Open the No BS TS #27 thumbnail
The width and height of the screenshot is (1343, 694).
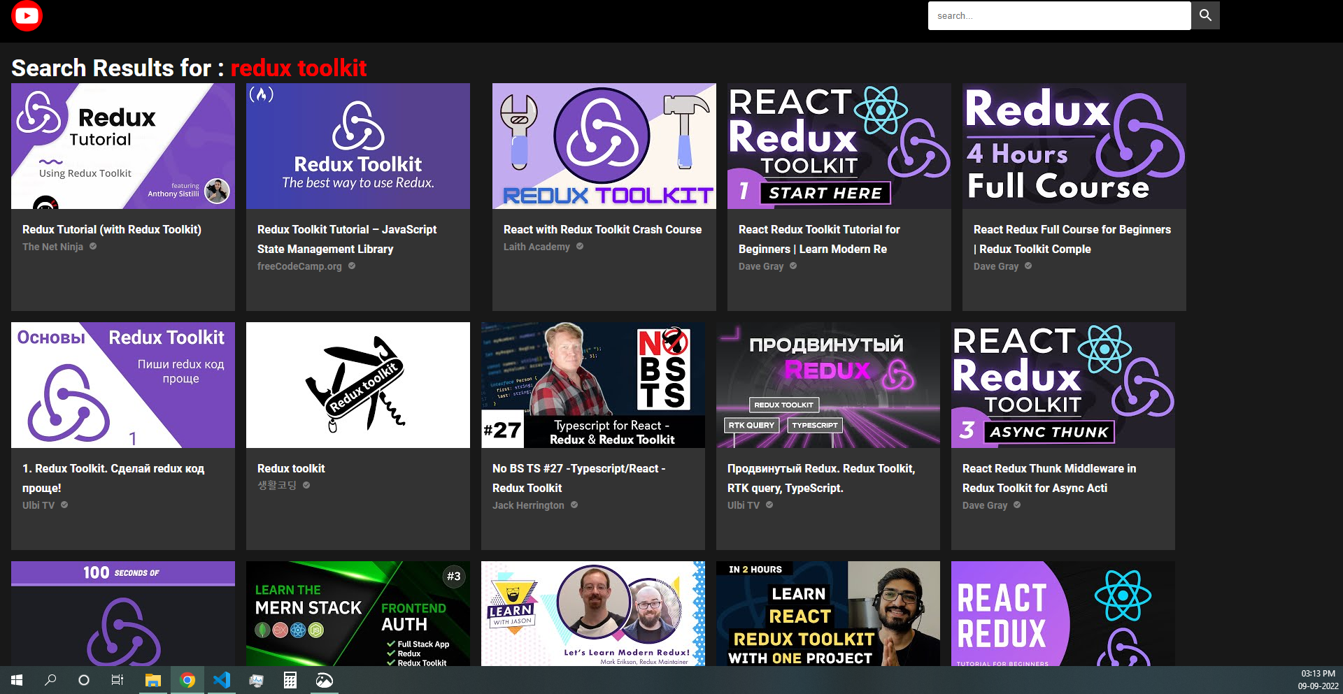[593, 385]
